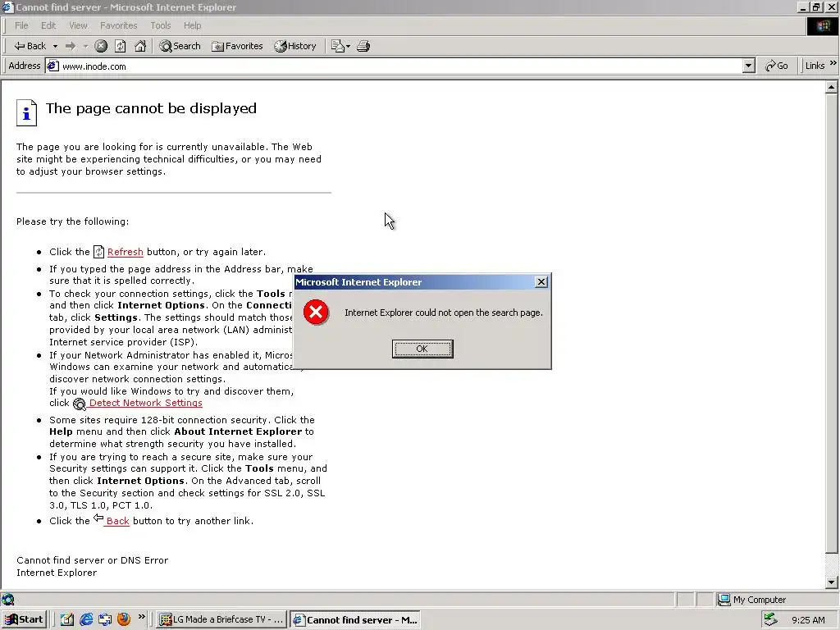840x630 pixels.
Task: Expand the Mail icon dropdown arrow
Action: pyautogui.click(x=348, y=46)
